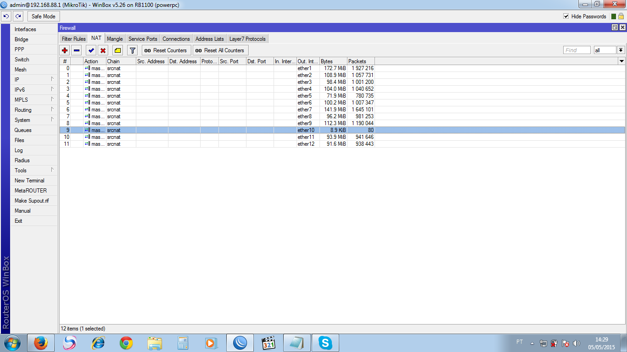Viewport: 627px width, 352px height.
Task: Open the Log menu item
Action: click(34, 150)
